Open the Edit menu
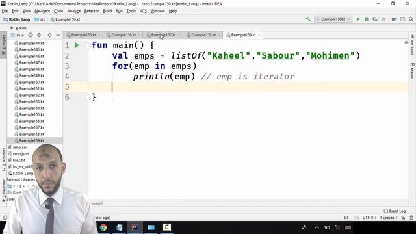Image resolution: width=416 pixels, height=234 pixels. click(15, 11)
